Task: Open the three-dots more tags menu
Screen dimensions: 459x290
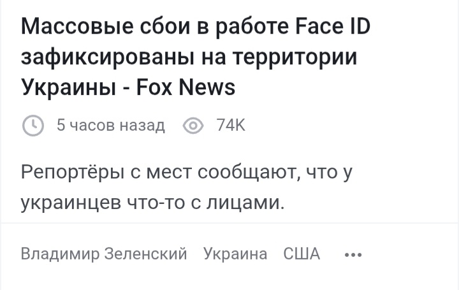Action: [x=353, y=255]
